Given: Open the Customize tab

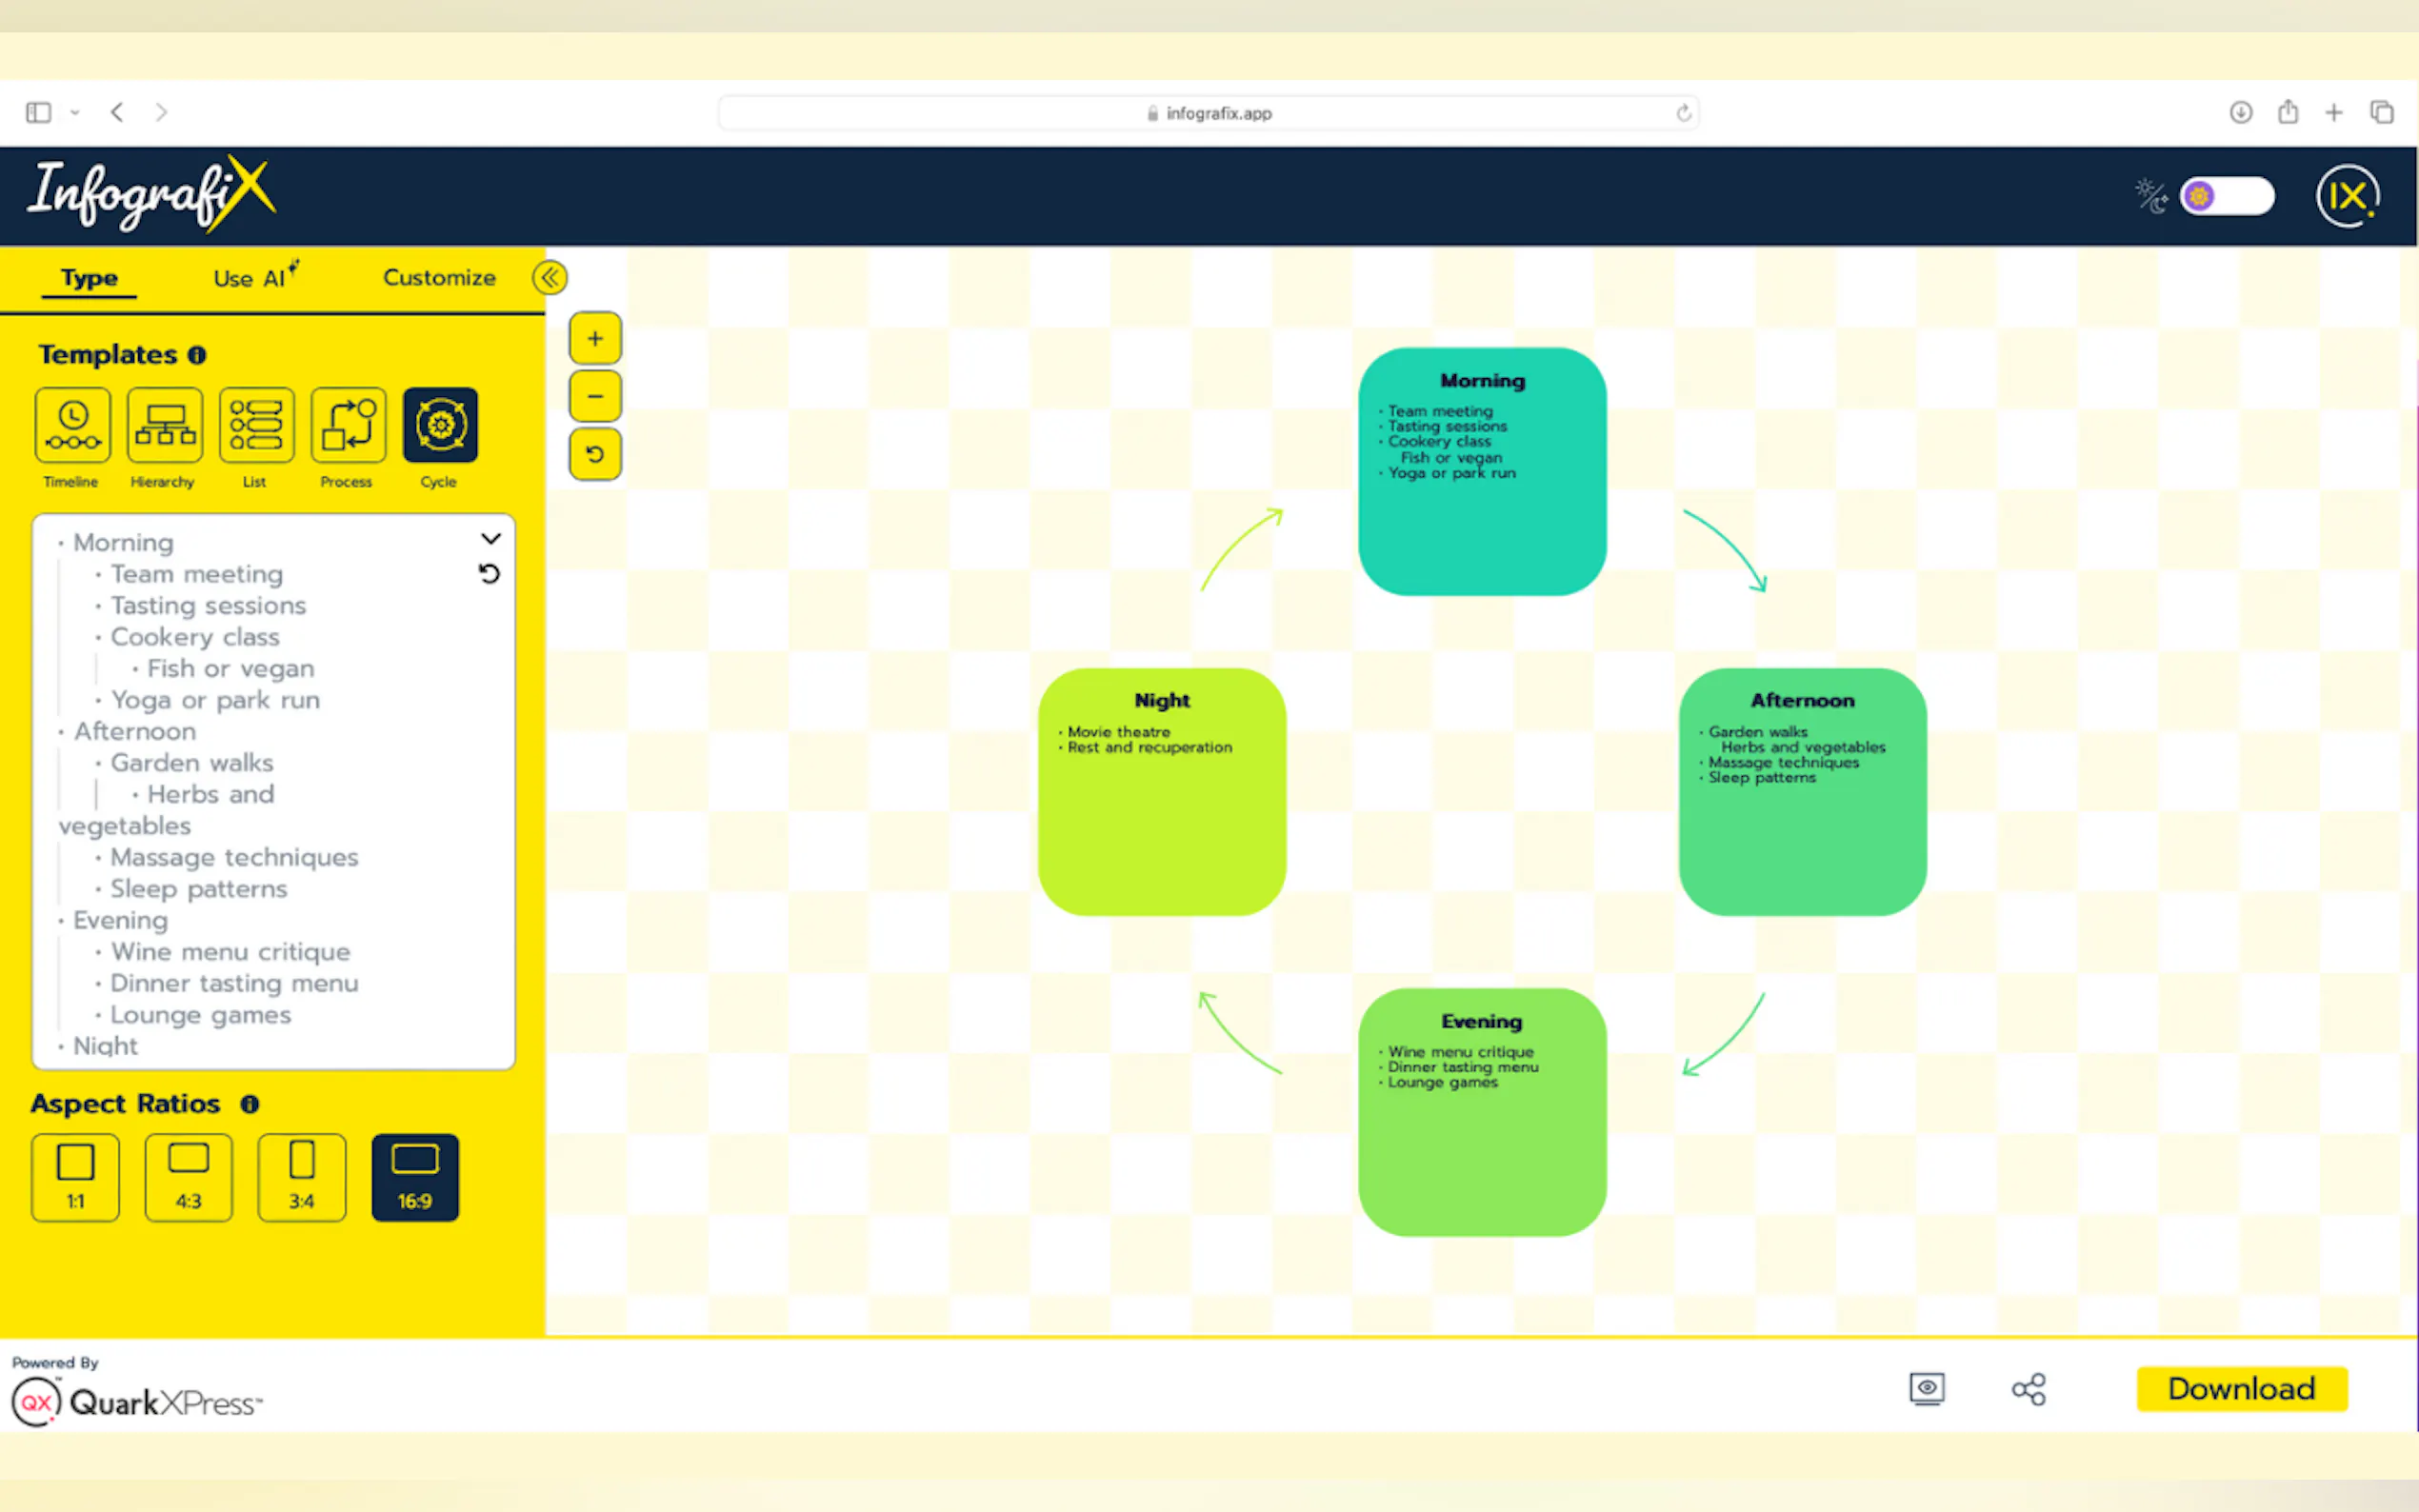Looking at the screenshot, I should [439, 278].
